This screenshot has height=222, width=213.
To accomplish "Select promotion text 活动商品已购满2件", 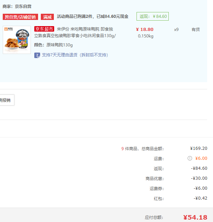I will point(74,16).
